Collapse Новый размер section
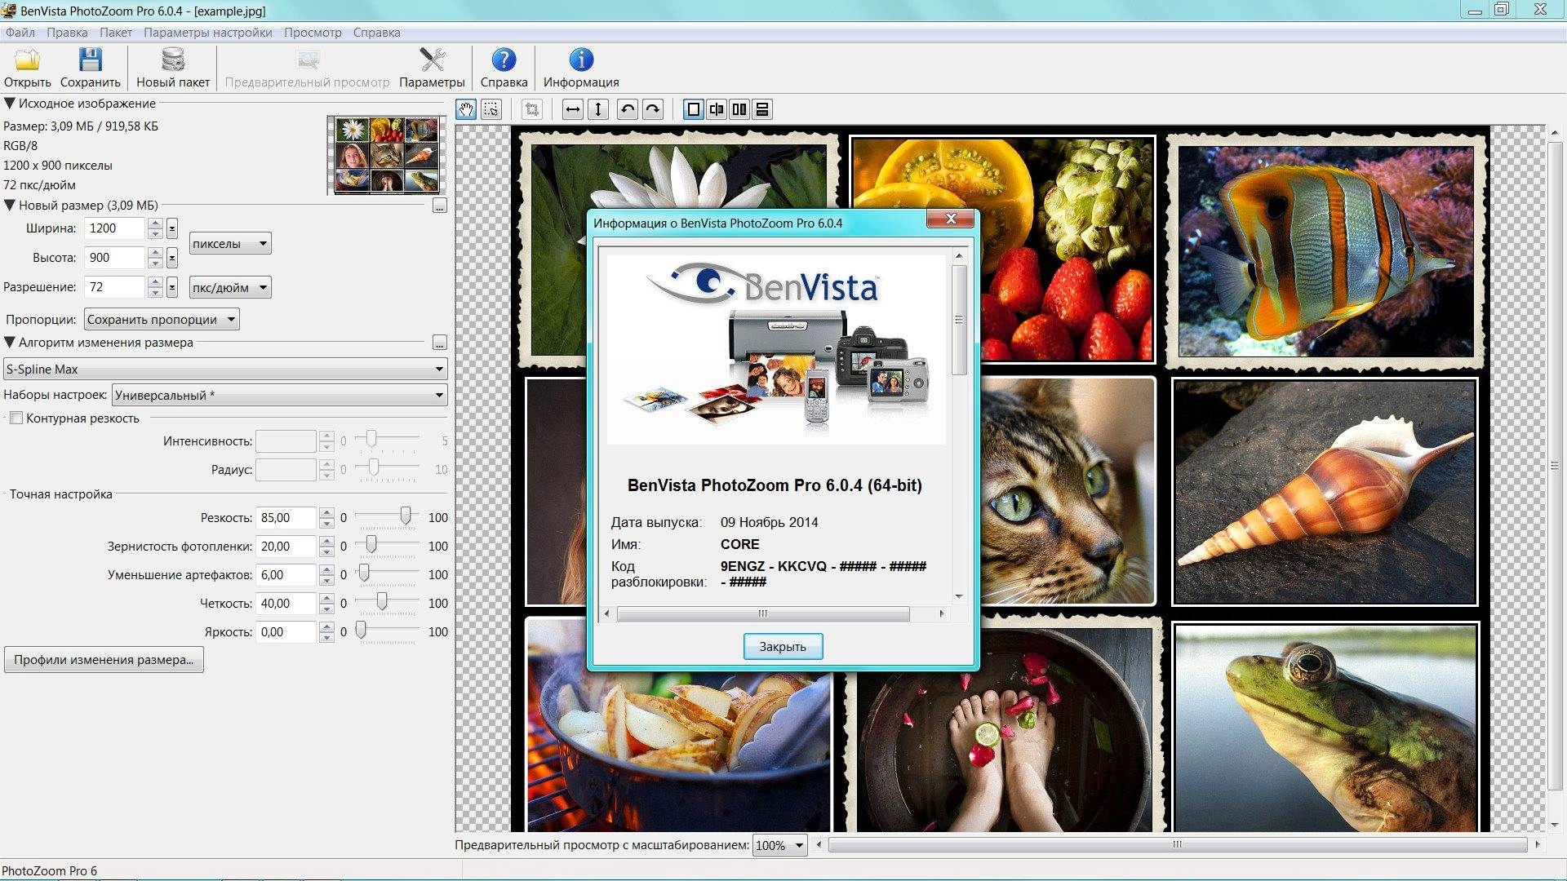The image size is (1567, 881). 10,206
